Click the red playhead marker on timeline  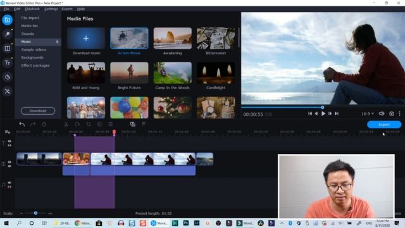[114, 132]
